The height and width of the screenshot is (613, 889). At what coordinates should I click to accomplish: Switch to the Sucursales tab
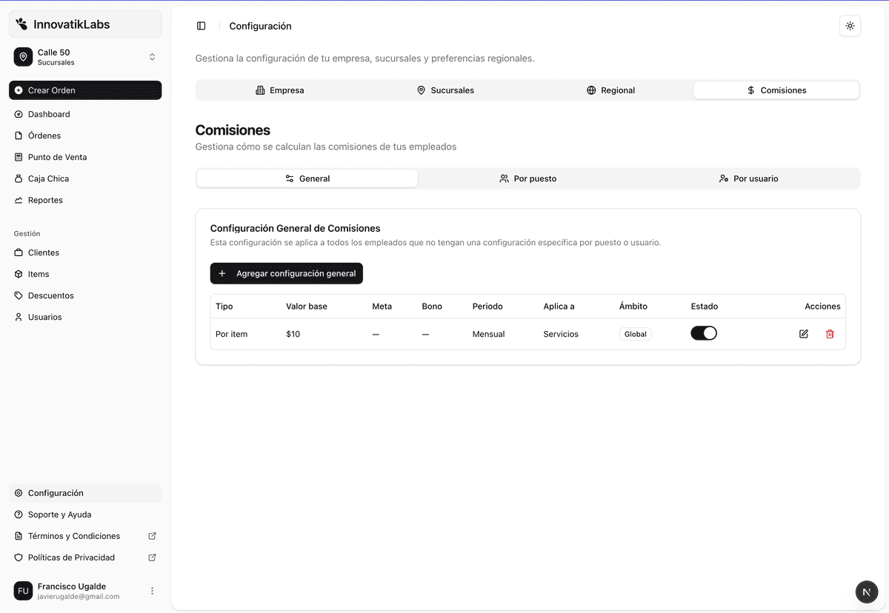click(x=445, y=90)
